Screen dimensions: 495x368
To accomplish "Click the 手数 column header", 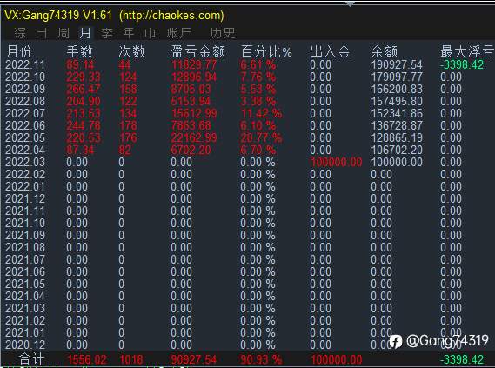I will (79, 51).
